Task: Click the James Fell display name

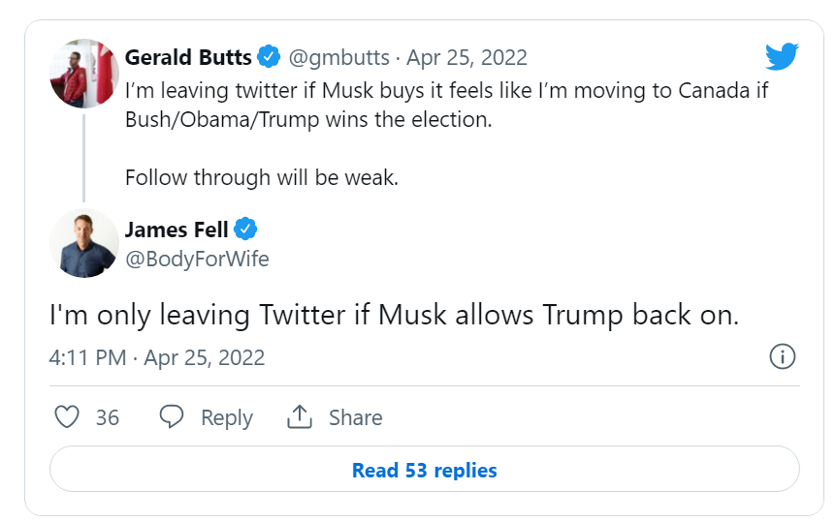Action: click(177, 230)
